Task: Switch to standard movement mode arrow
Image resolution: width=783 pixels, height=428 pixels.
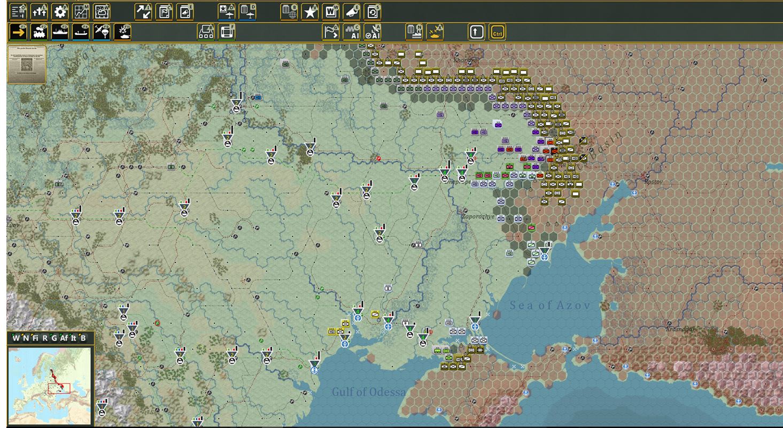Action: (x=18, y=31)
